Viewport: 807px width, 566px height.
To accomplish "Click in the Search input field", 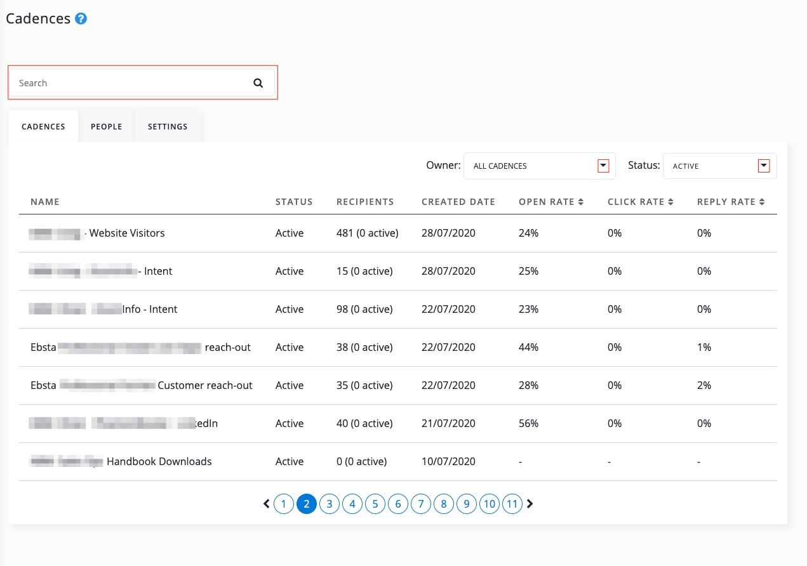I will click(127, 83).
